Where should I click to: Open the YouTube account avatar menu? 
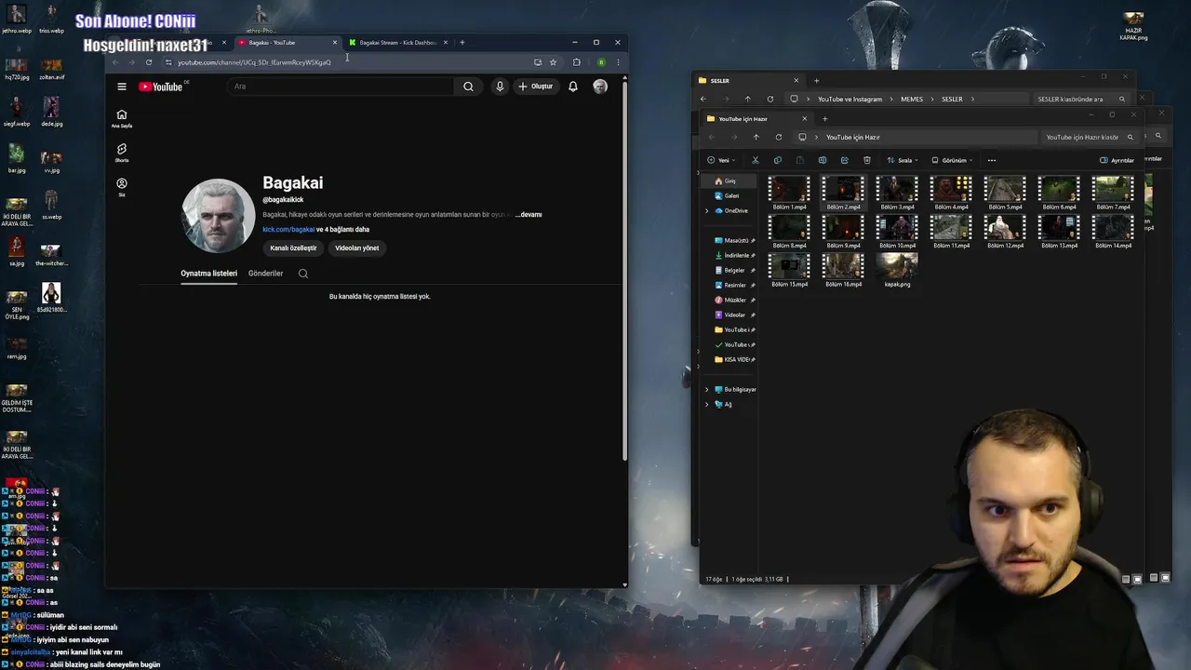(x=600, y=87)
